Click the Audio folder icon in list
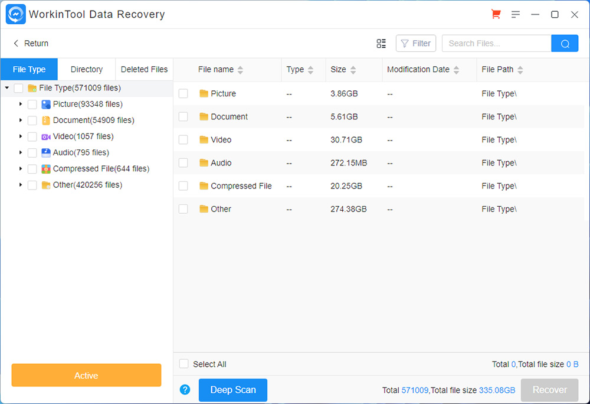 [204, 162]
